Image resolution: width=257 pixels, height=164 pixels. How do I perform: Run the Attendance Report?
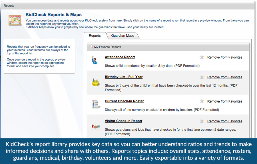pos(120,57)
